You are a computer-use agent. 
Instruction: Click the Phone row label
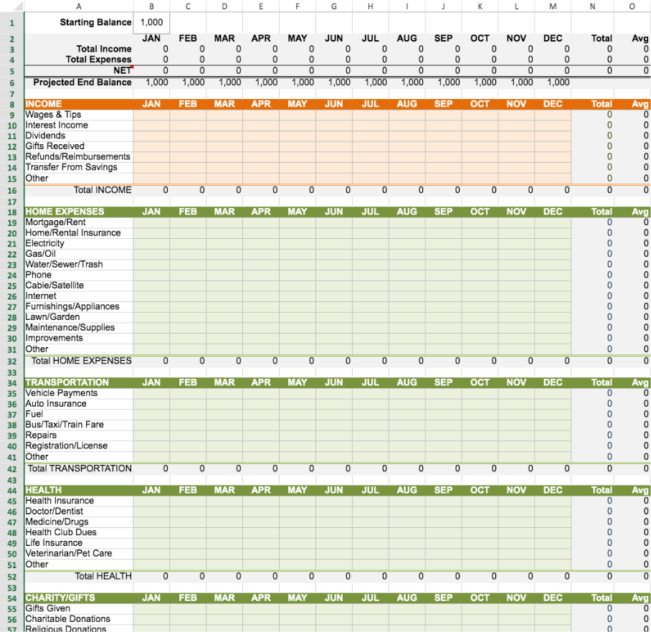(x=39, y=275)
